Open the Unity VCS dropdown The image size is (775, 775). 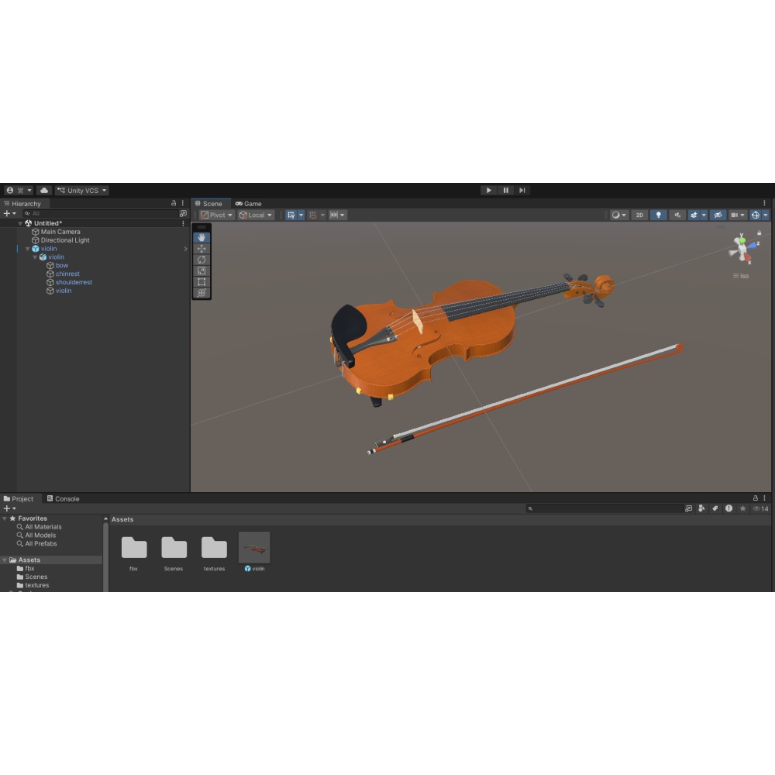point(81,191)
